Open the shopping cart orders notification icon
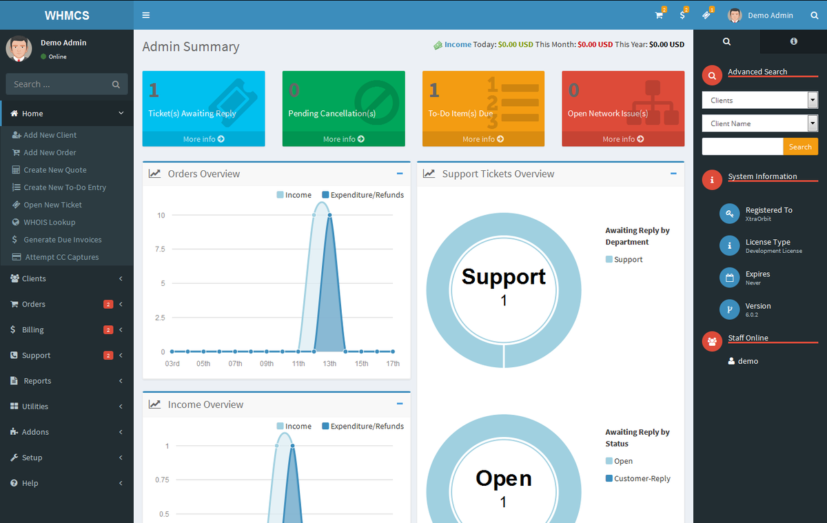 click(659, 15)
